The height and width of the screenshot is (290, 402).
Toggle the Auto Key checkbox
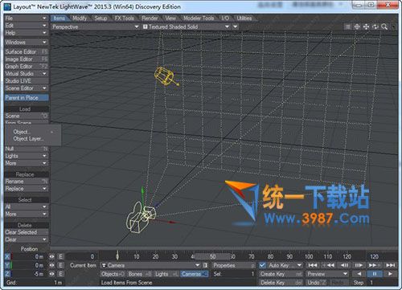262,265
